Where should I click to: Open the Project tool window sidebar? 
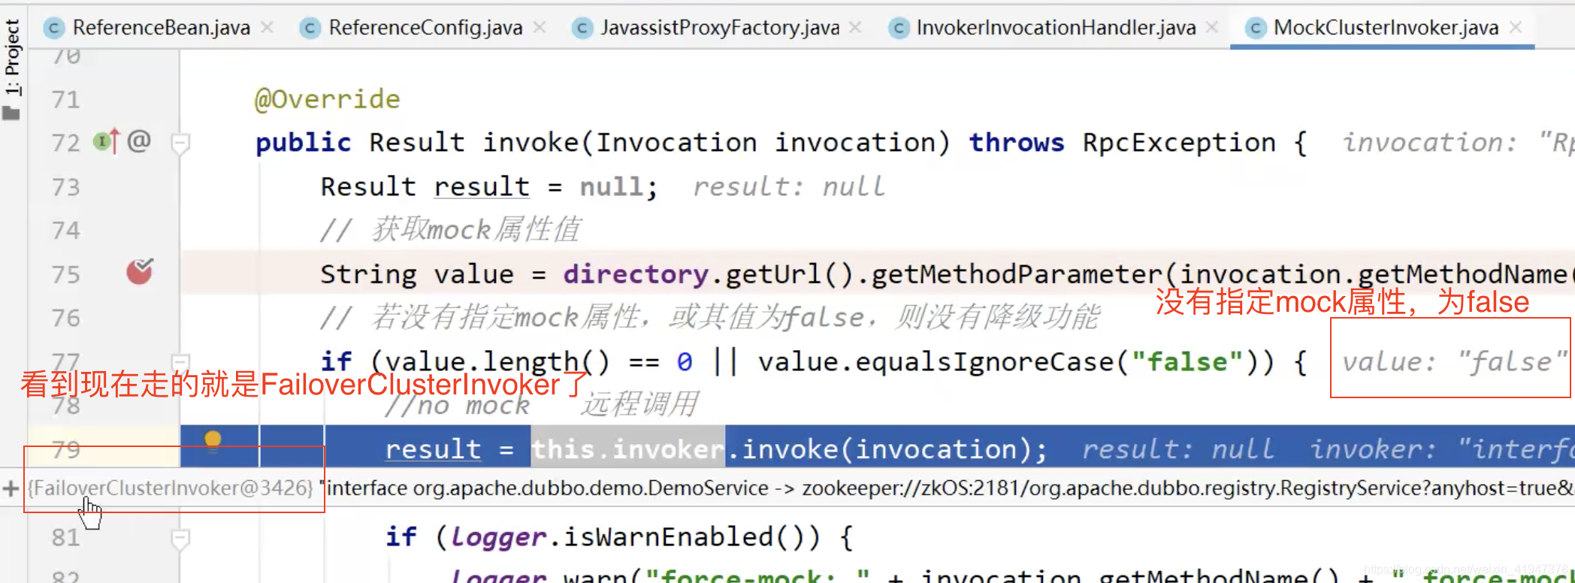coord(12,68)
